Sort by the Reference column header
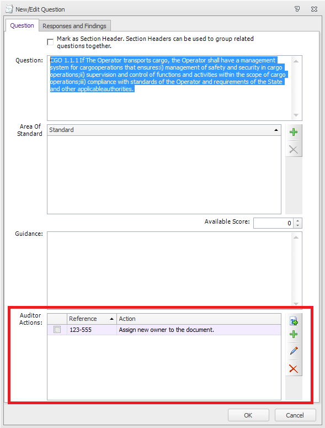Screen dimensions: 325x428 tap(92, 319)
